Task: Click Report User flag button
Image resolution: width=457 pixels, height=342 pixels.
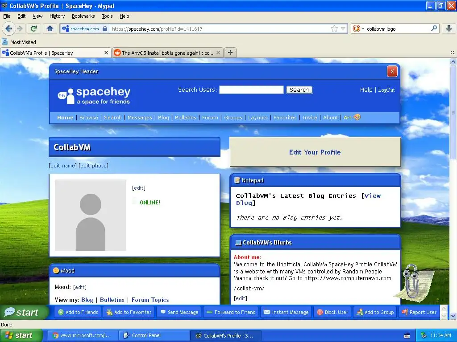Action: [419, 312]
